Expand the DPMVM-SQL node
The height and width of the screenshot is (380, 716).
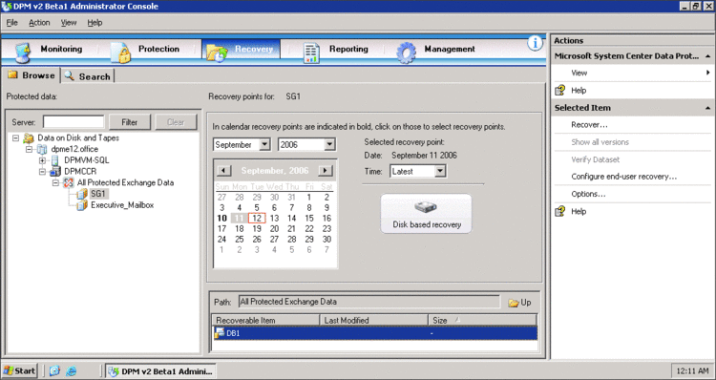click(42, 160)
